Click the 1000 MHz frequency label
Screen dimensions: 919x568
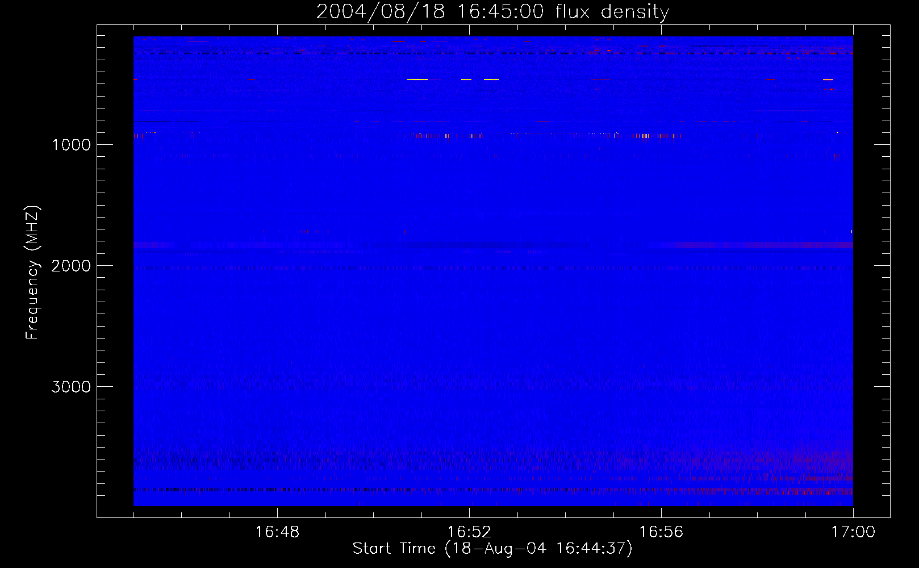click(72, 145)
